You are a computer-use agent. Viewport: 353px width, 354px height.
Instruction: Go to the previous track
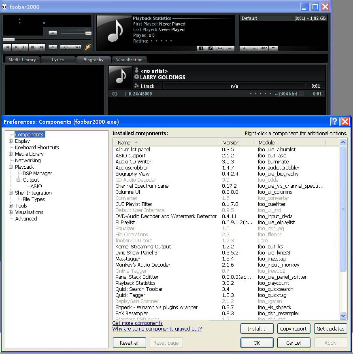tap(7, 47)
